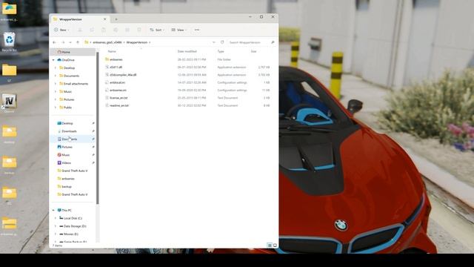Screen dimensions: 474x267
Task: Click the enbseries_gta5 breadcrumb in address bar
Action: point(107,42)
